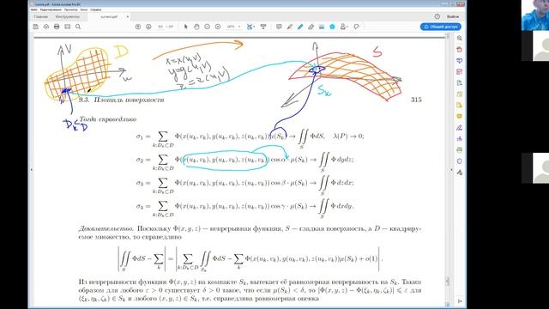Open the blue tool third in the right pane
Screen dimensions: 549x309
(460, 61)
